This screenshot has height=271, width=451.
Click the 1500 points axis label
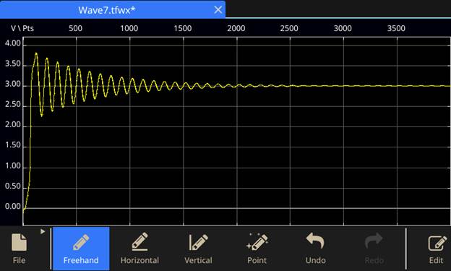(183, 28)
